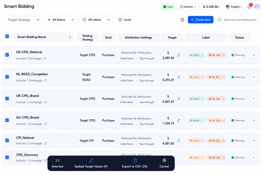Open the AU_Bra label tag dropdown
The width and height of the screenshot is (262, 175).
[x=217, y=120]
